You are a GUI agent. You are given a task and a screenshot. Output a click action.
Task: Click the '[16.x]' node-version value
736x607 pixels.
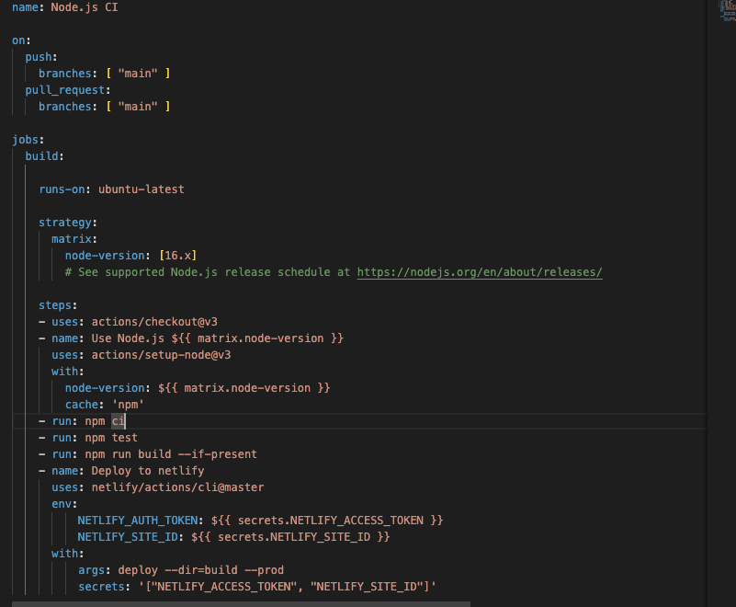(x=178, y=256)
